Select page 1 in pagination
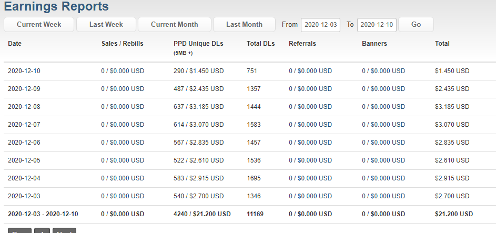Viewport: 496px width, 233px height. [x=42, y=230]
